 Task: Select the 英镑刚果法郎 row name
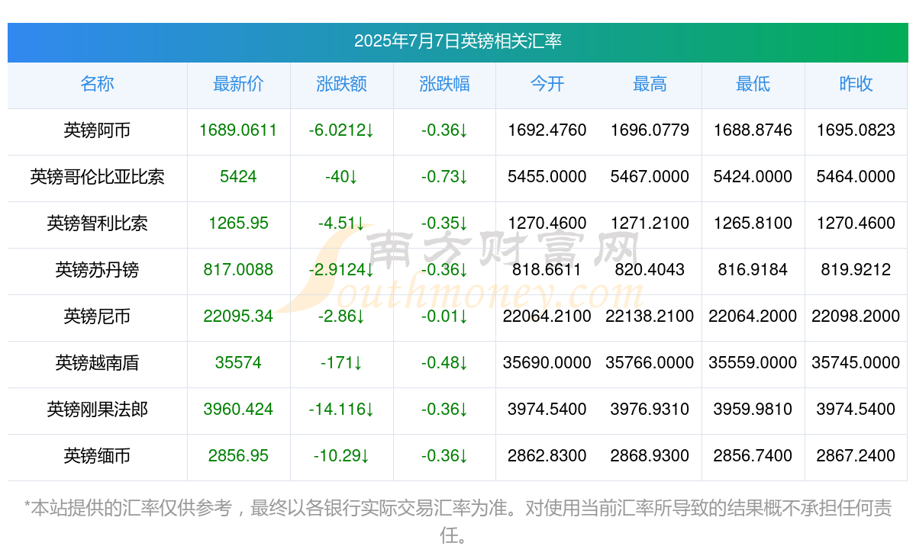(x=97, y=410)
